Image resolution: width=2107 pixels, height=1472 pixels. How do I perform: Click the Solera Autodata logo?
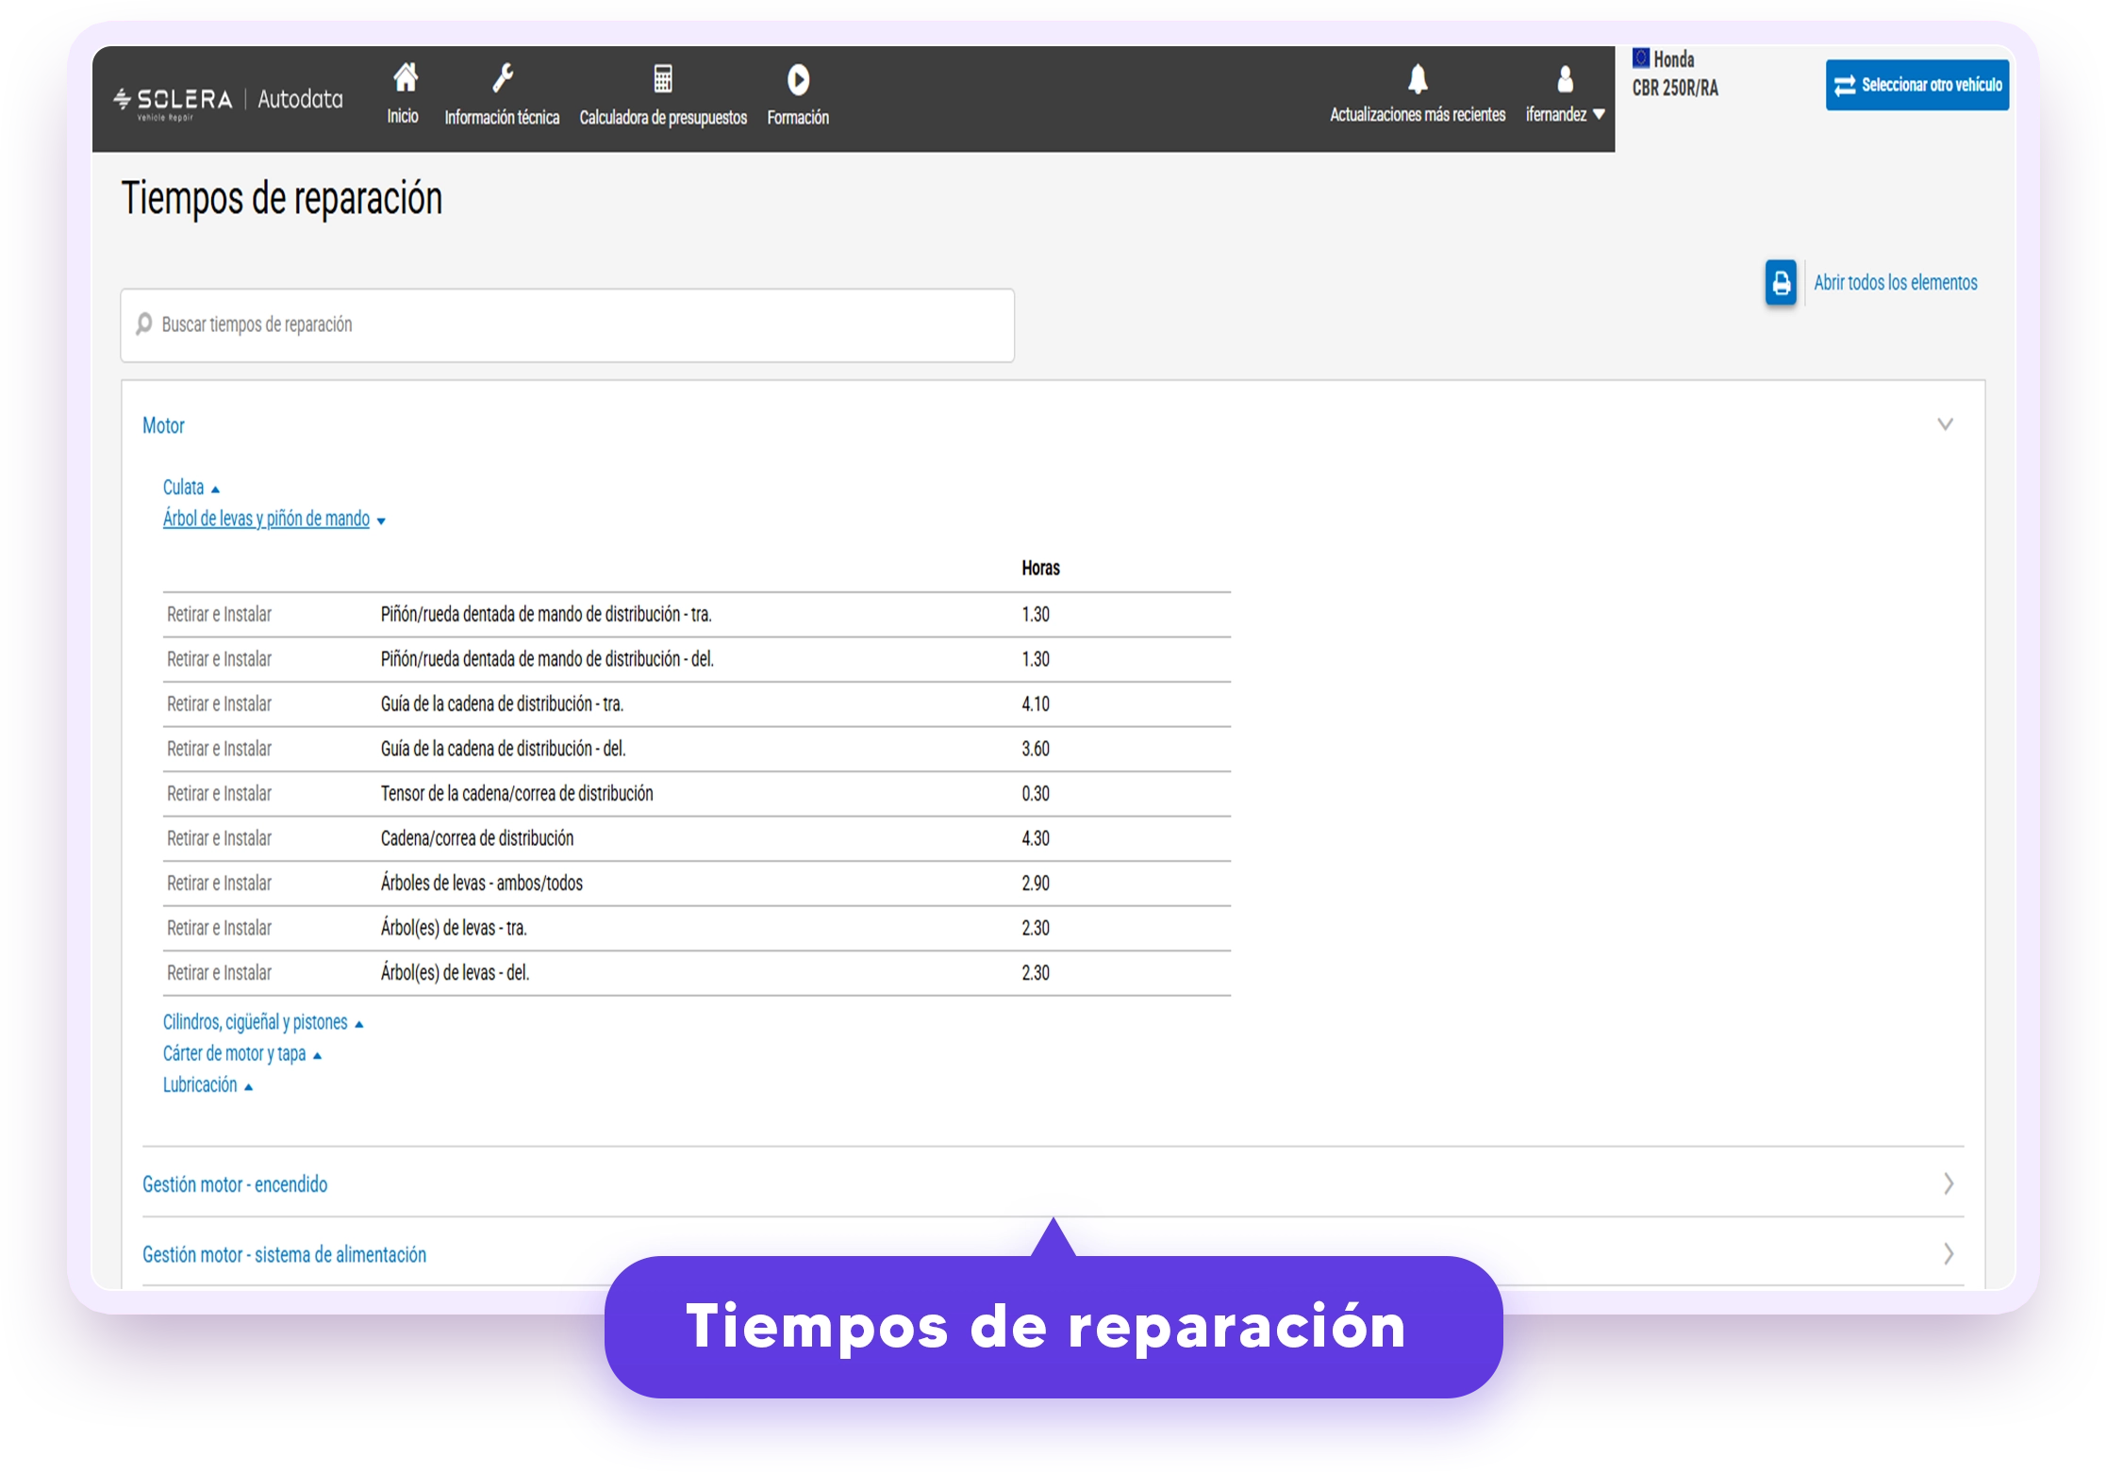click(x=228, y=100)
